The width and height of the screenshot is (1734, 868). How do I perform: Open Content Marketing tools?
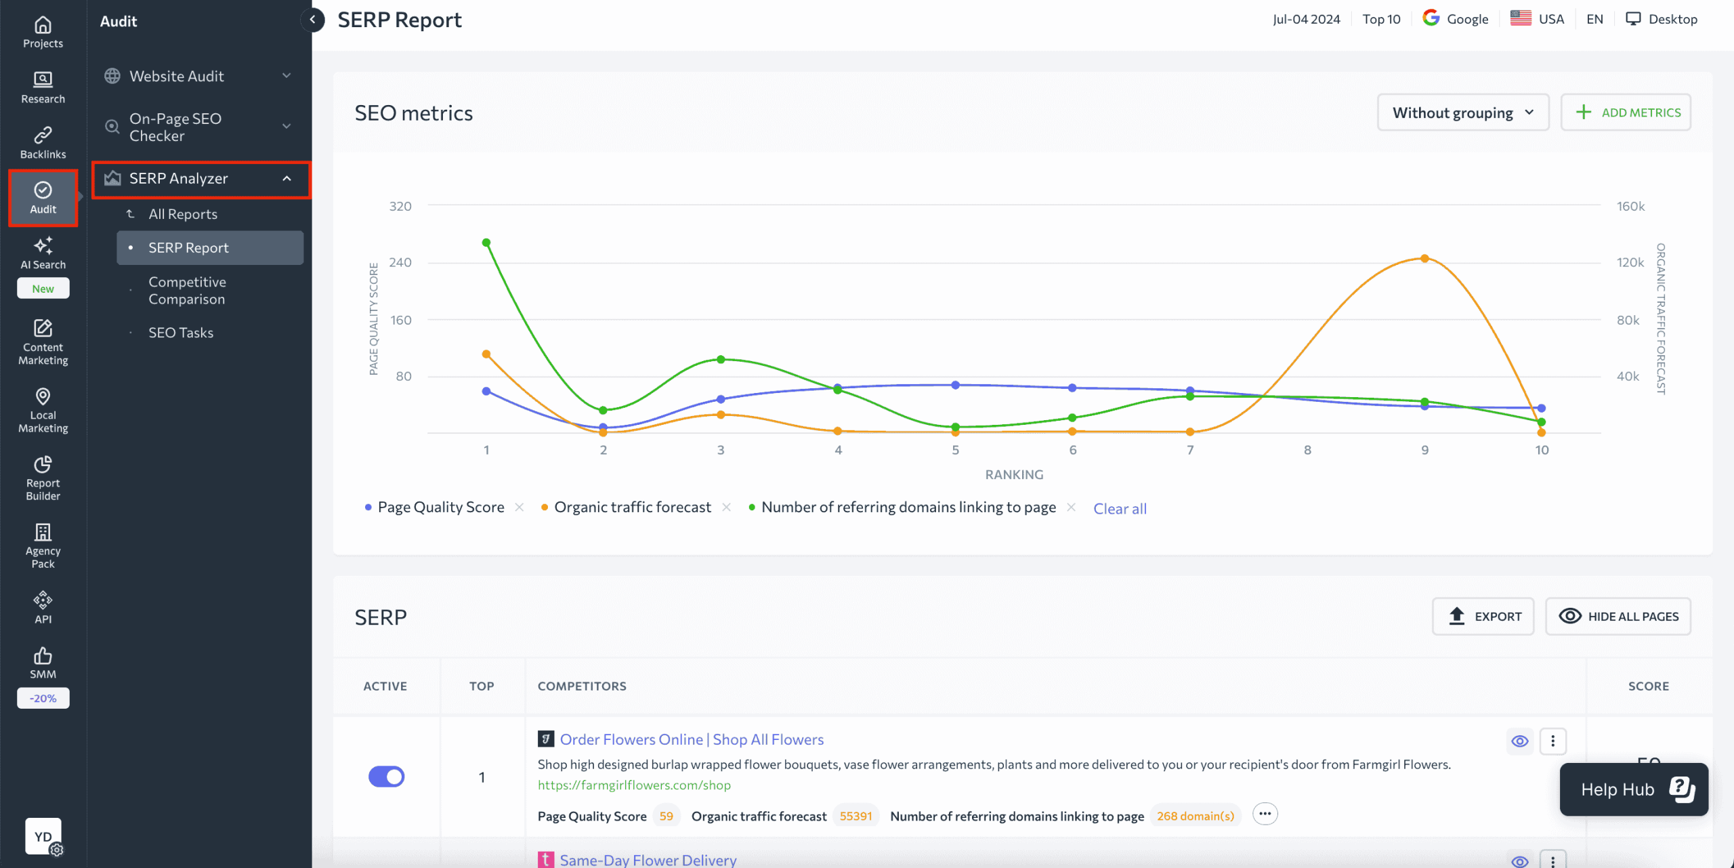pos(42,342)
